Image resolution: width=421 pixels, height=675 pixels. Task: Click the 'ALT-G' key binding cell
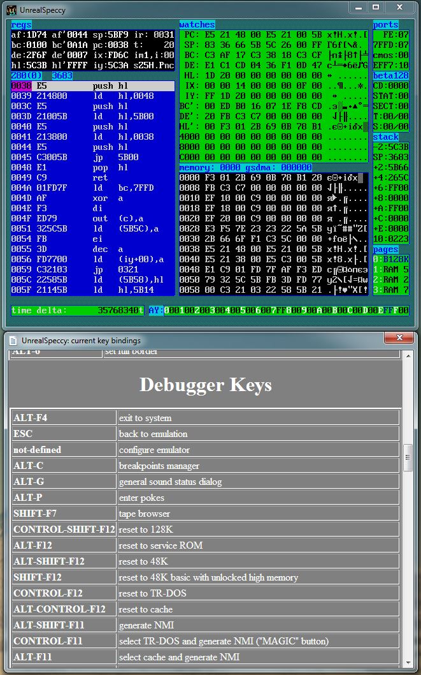[64, 482]
